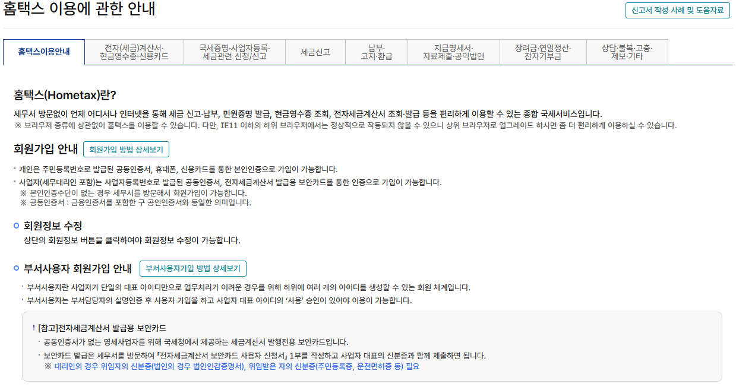Click the line beginning 개인은 주민등록번호로 발급된 공동인증서
Image resolution: width=736 pixels, height=390 pixels.
click(x=178, y=170)
